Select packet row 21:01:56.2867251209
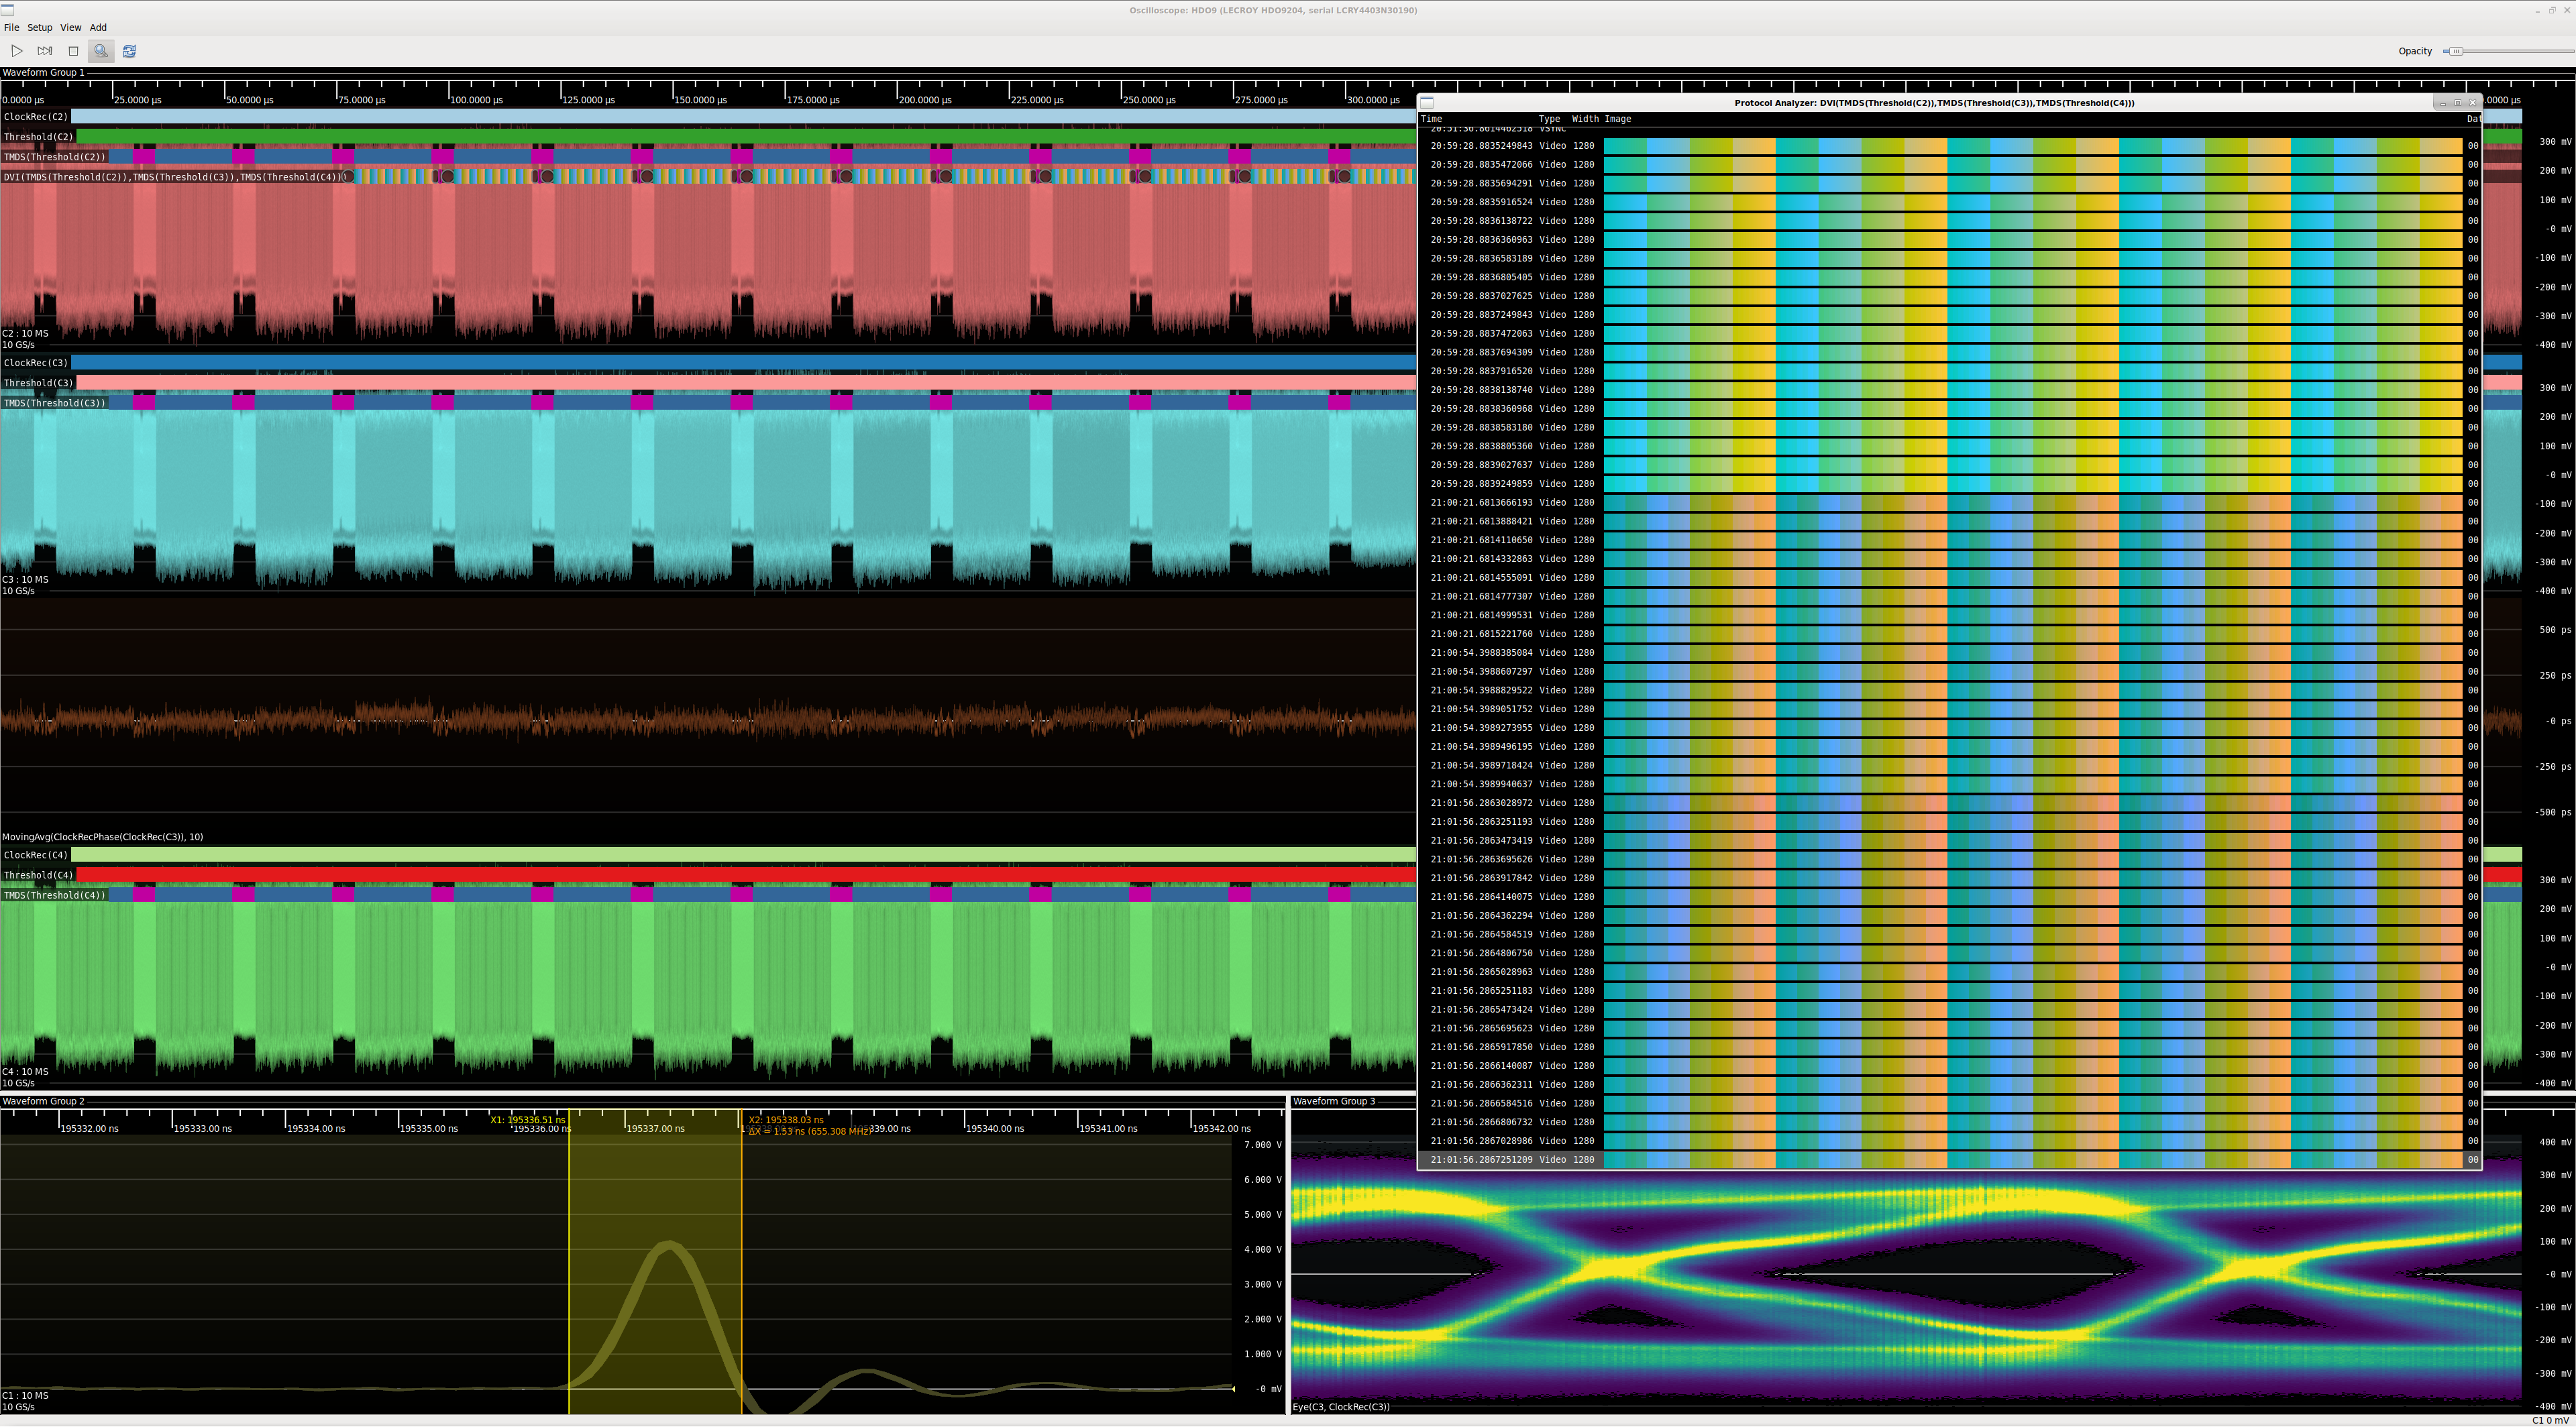This screenshot has width=2576, height=1427. tap(1950, 1160)
